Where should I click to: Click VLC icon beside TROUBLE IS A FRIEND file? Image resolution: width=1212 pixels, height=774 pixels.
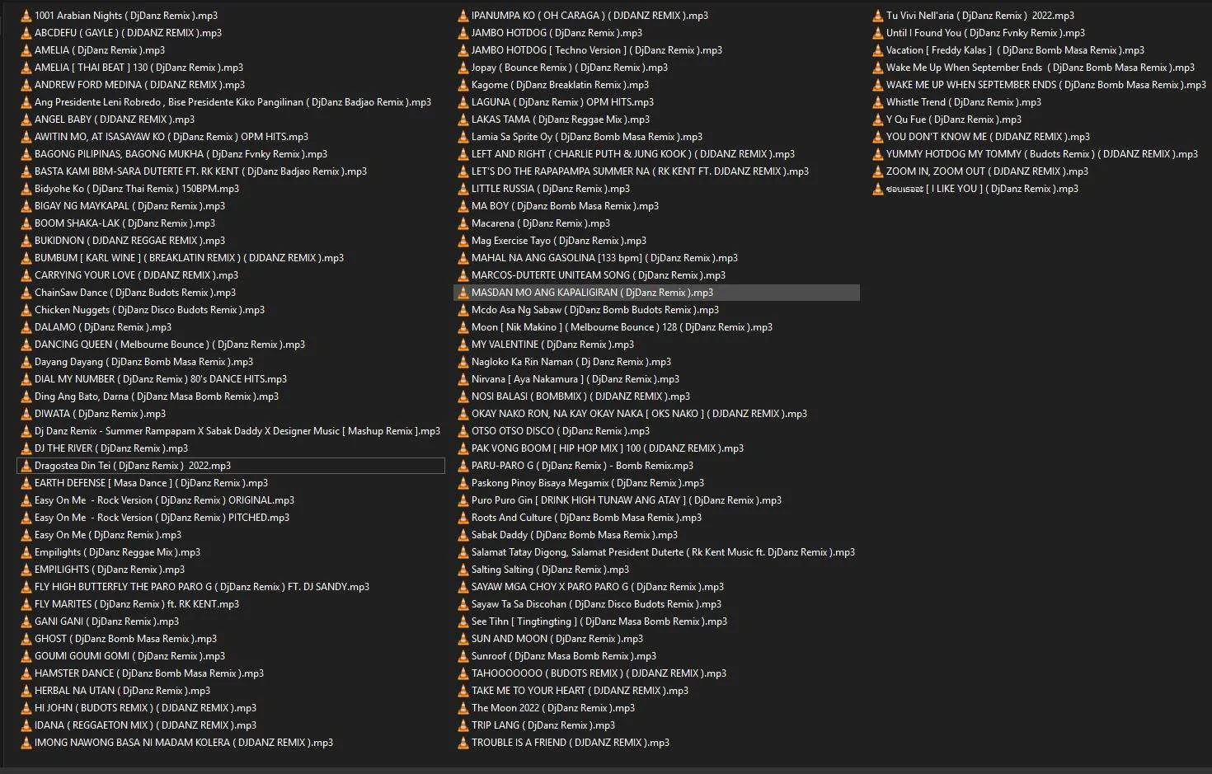click(x=463, y=743)
